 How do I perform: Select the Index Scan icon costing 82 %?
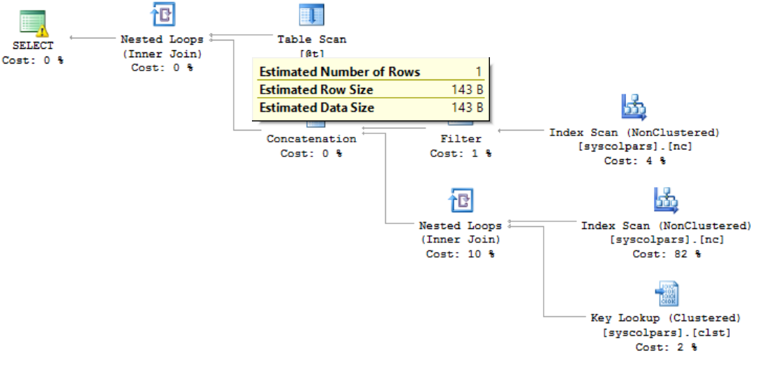tap(666, 200)
